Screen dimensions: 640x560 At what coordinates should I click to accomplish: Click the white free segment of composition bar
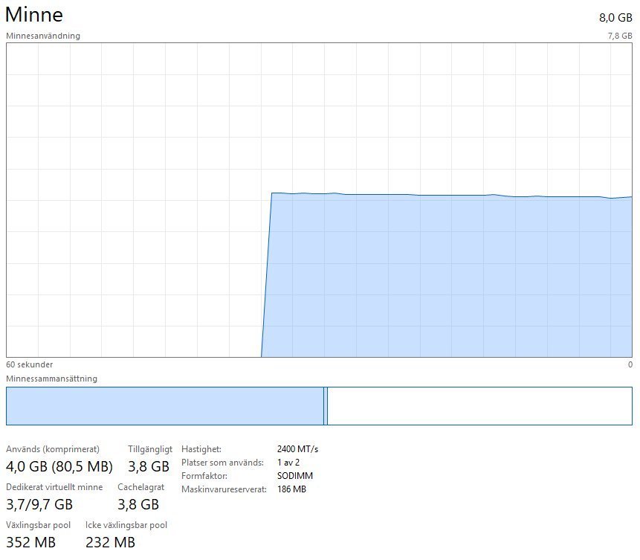tap(479, 406)
